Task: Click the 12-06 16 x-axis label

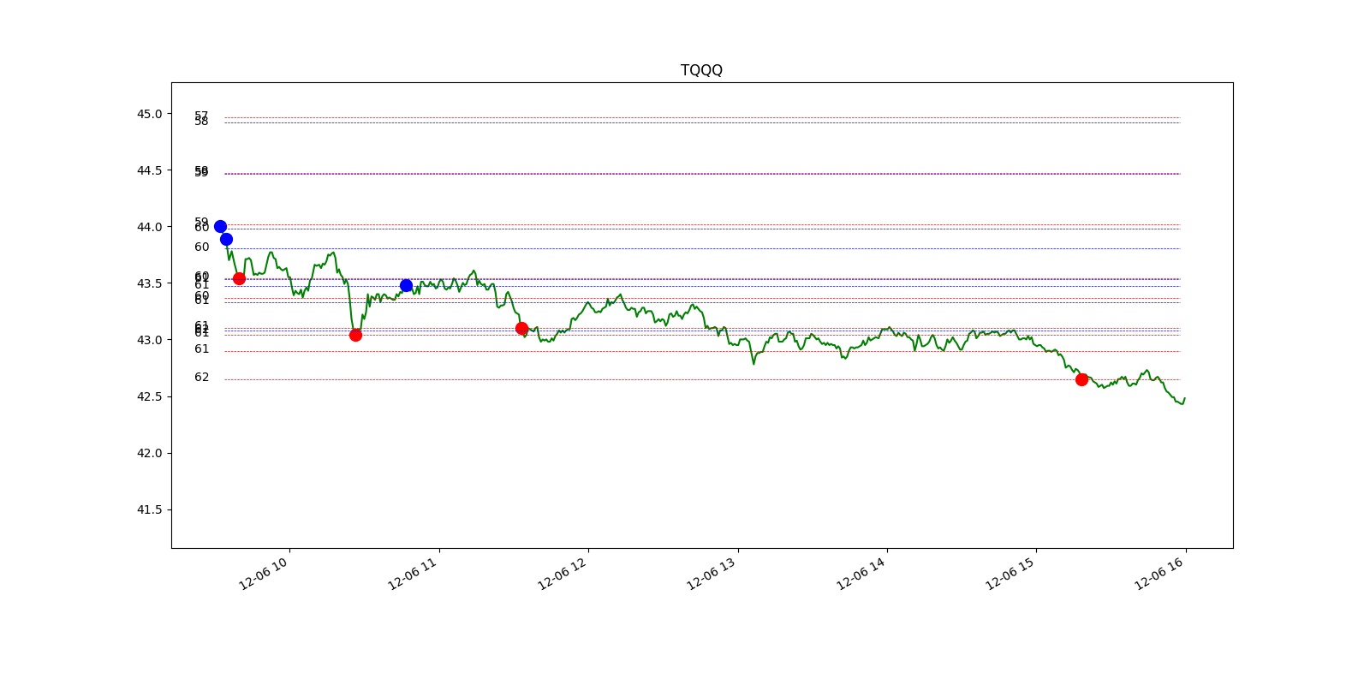Action: coord(1159,574)
